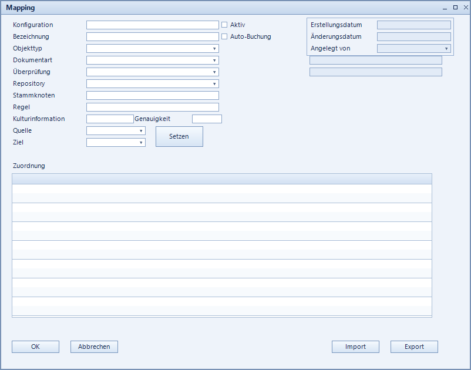Click the Setzen button
The width and height of the screenshot is (471, 370).
pos(179,137)
